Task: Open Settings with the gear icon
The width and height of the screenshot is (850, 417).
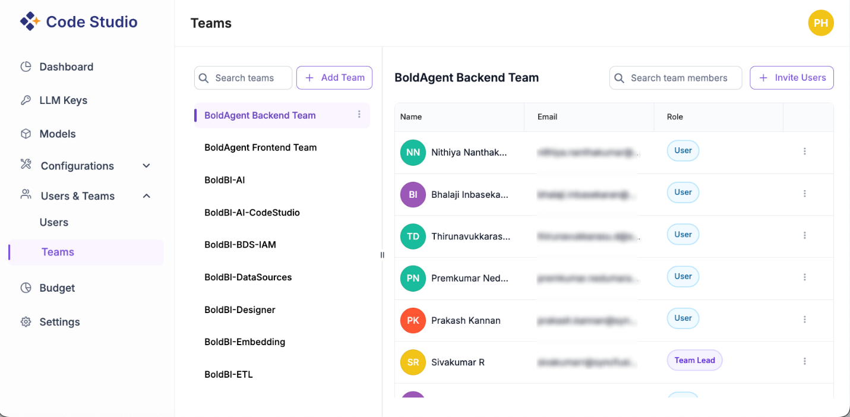Action: (26, 321)
